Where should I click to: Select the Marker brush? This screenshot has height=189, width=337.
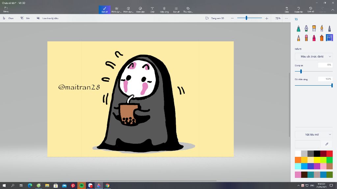pos(298,29)
